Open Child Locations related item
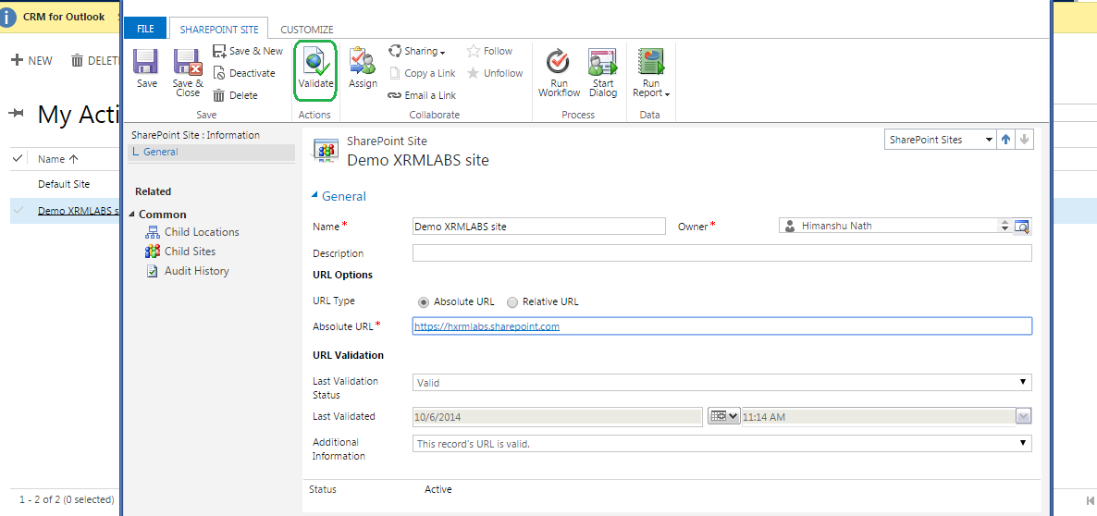 pos(191,232)
